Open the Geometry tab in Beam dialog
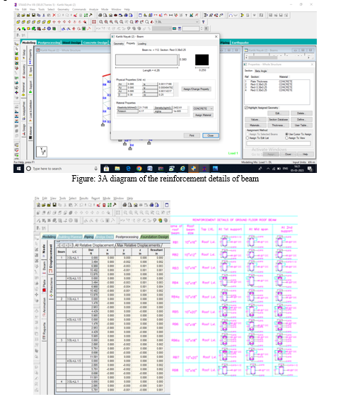 tap(119, 43)
